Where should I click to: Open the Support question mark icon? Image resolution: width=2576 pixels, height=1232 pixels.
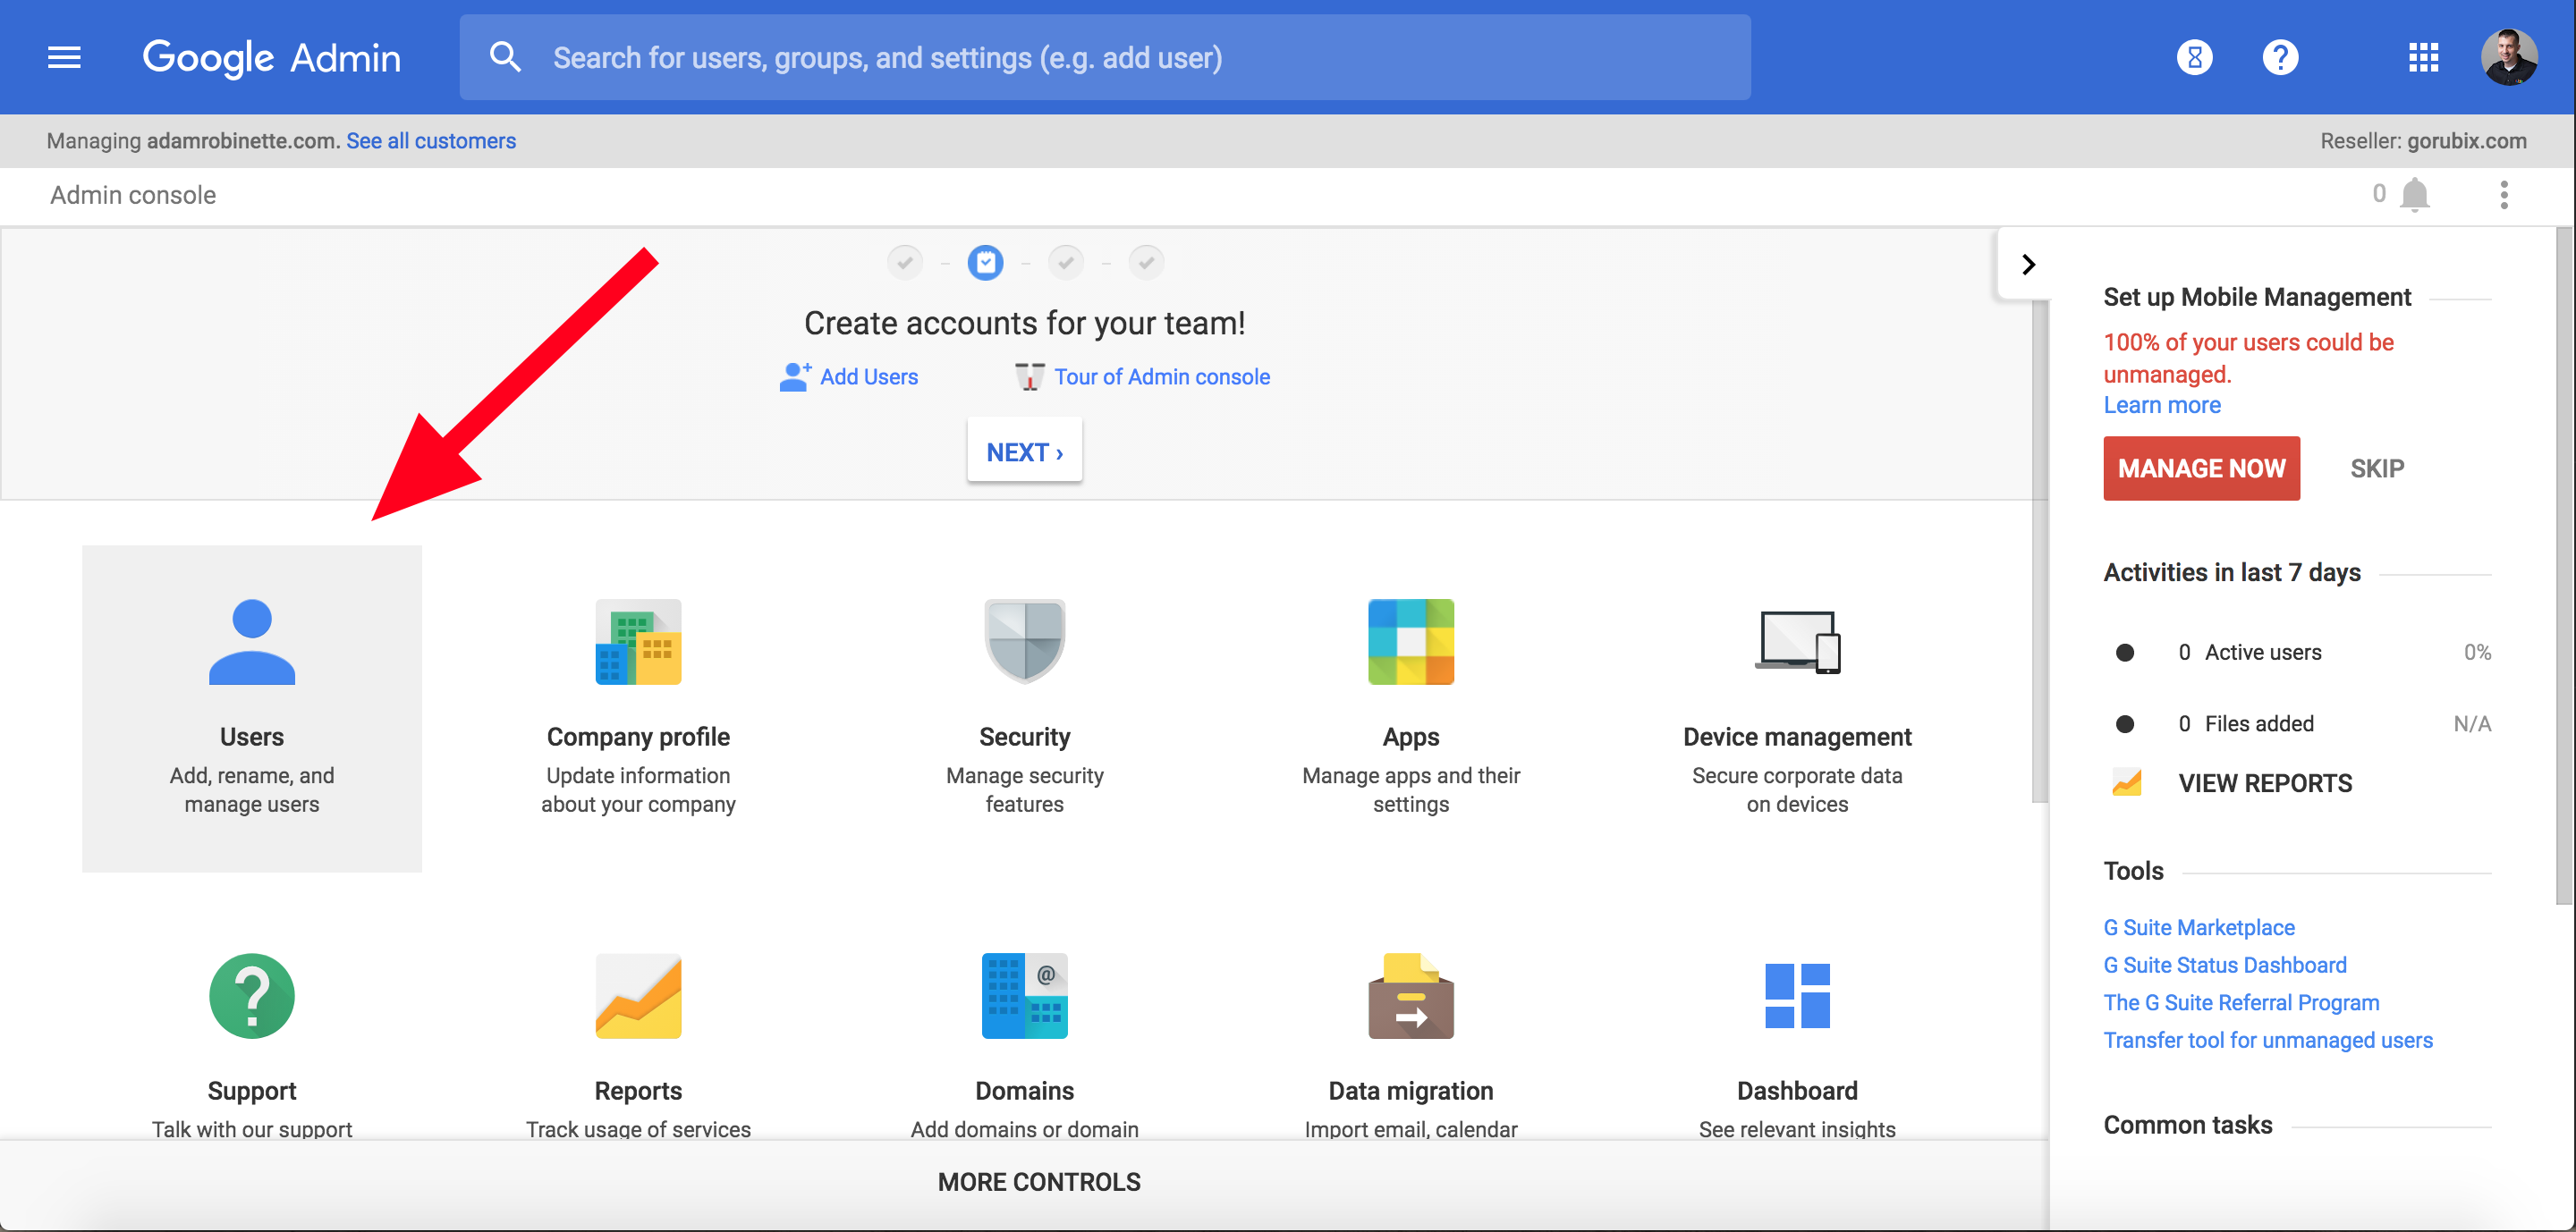click(x=252, y=995)
